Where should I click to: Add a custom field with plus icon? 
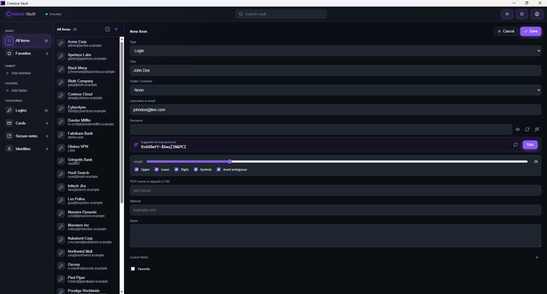[537, 257]
